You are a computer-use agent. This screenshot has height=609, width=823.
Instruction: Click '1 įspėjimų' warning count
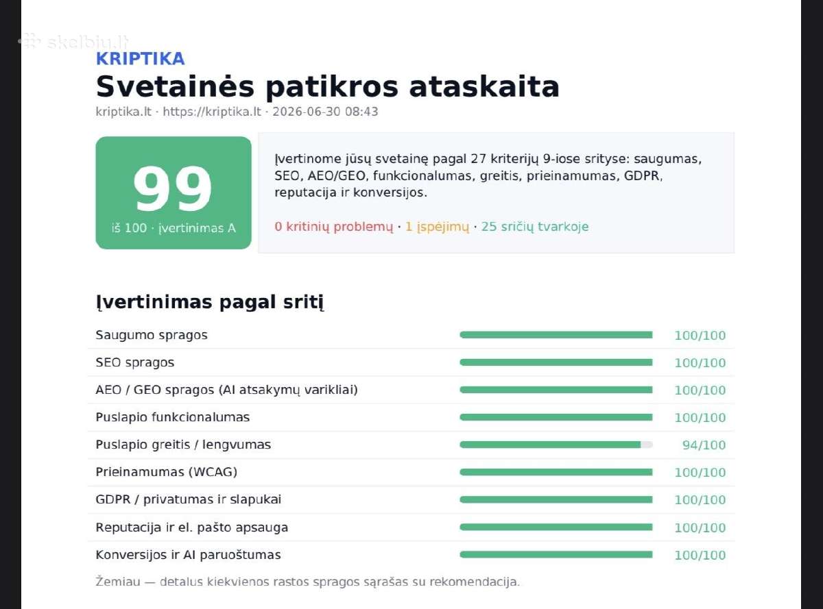point(437,227)
